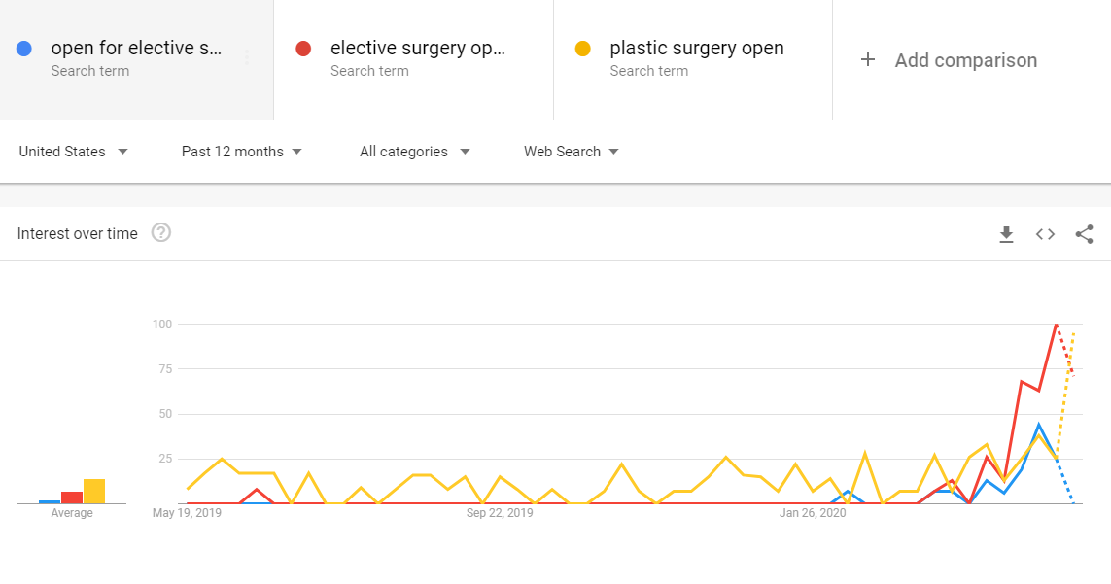Image resolution: width=1111 pixels, height=584 pixels.
Task: Click the yellow Average bar
Action: pos(94,491)
